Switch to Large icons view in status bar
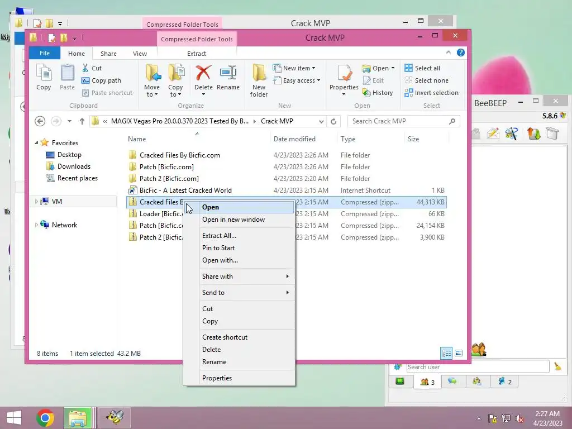 click(x=459, y=353)
